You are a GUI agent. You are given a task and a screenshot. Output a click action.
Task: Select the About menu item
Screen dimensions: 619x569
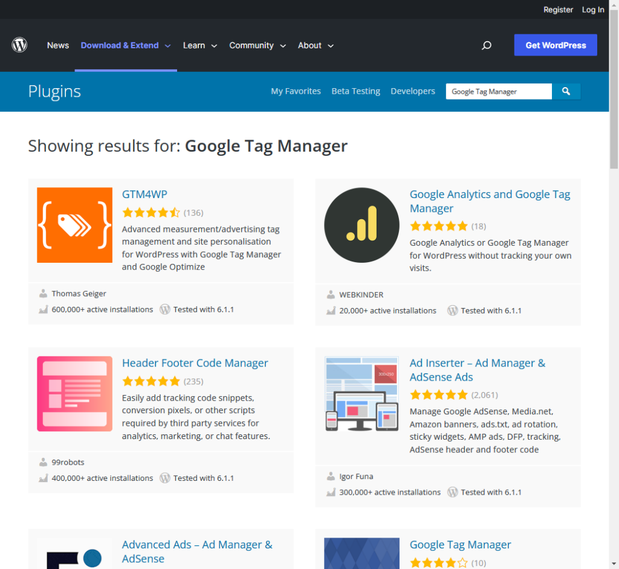coord(309,45)
